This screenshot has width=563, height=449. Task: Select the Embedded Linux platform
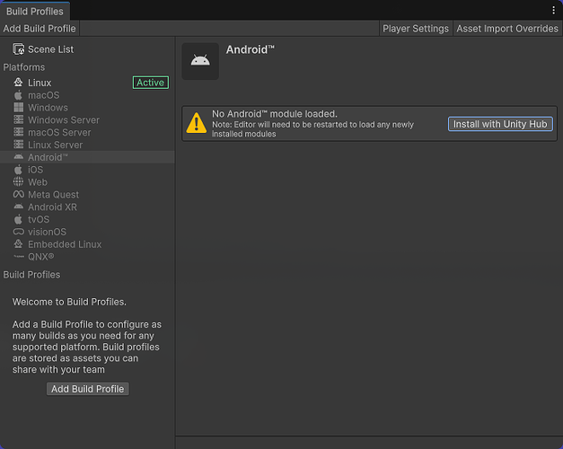click(x=64, y=244)
